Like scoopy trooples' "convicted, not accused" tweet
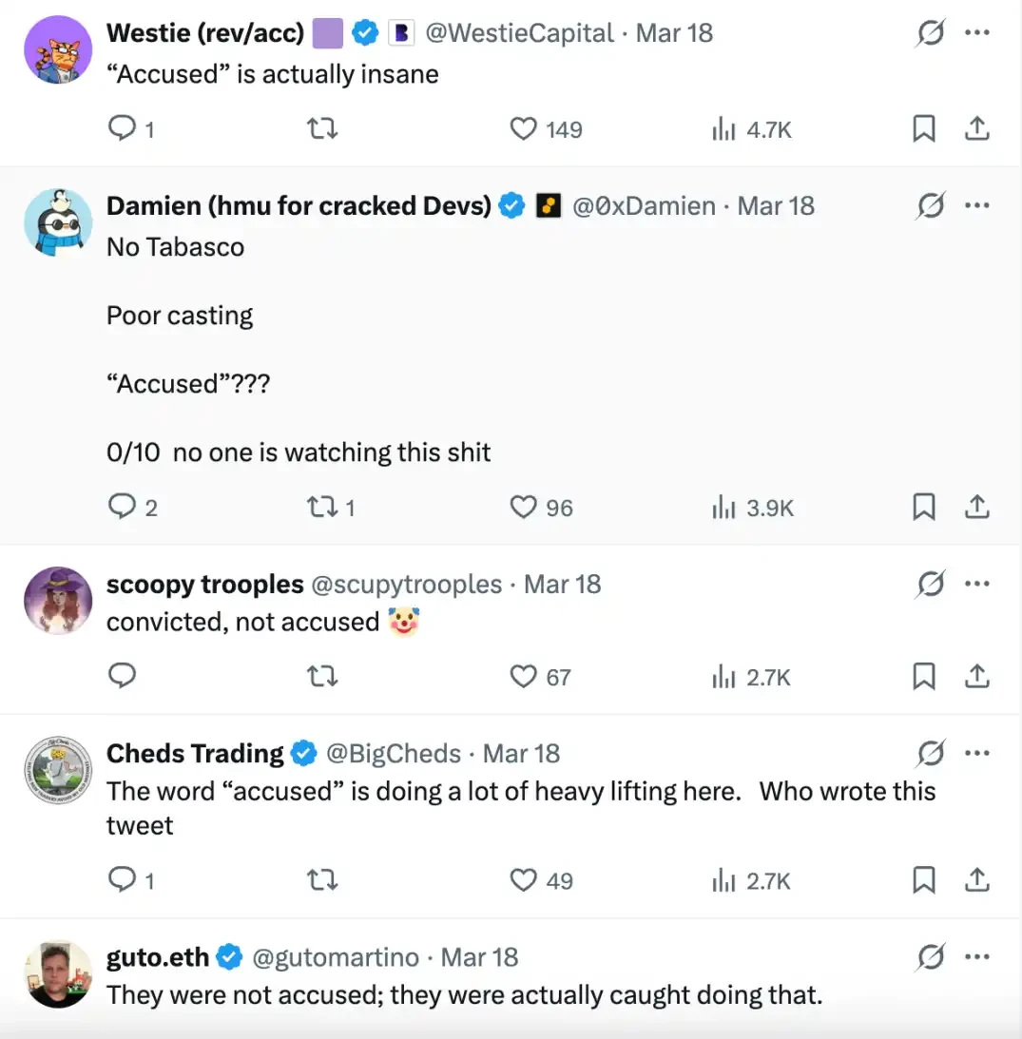 tap(524, 677)
